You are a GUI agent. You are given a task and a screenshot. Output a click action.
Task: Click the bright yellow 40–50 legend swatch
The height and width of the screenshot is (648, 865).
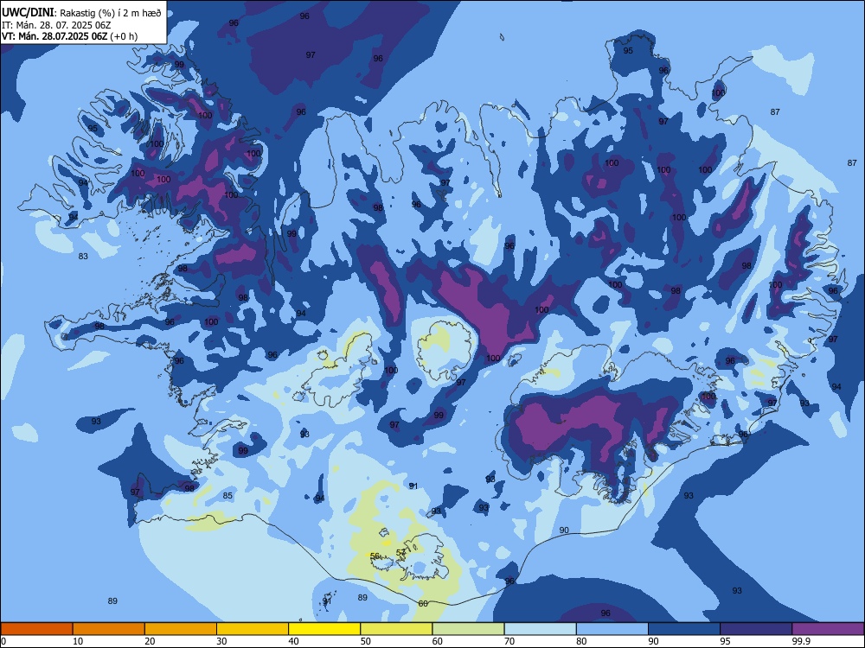324,629
